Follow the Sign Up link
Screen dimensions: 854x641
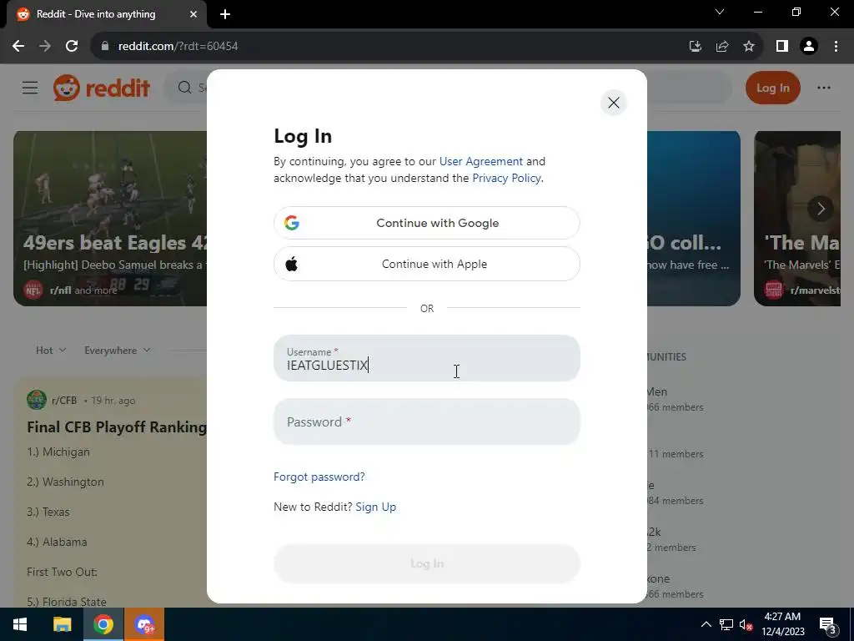pos(376,507)
